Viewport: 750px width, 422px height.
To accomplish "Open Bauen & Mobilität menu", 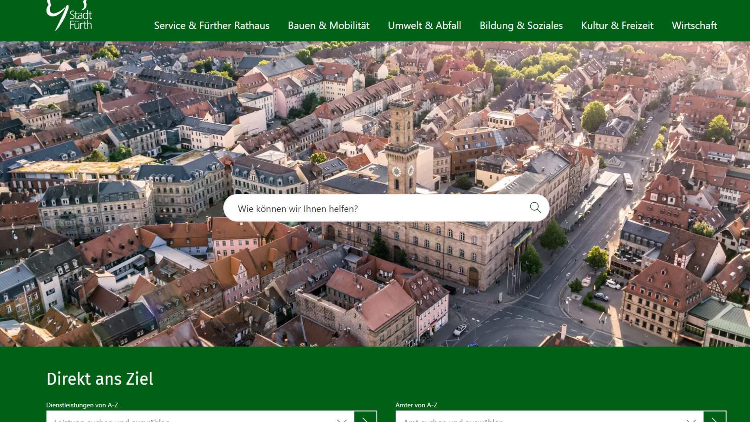I will click(328, 25).
